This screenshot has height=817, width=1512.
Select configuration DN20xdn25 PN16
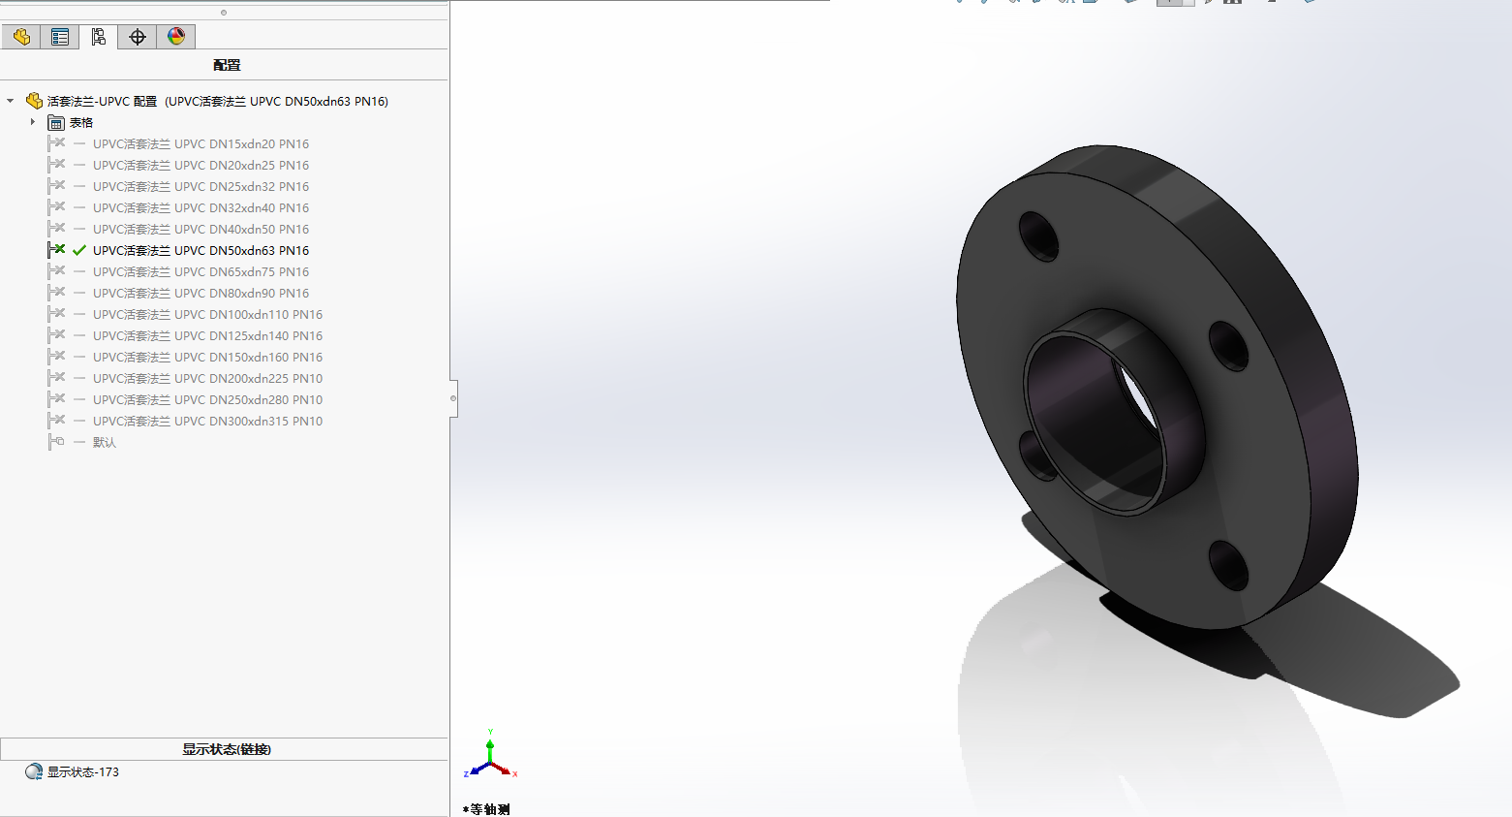(x=201, y=165)
